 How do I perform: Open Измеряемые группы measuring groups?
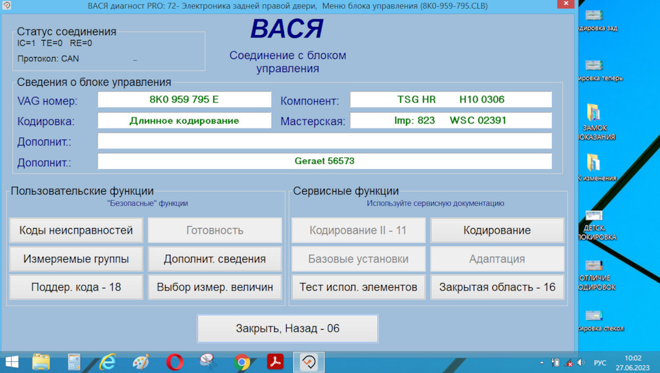pyautogui.click(x=76, y=258)
